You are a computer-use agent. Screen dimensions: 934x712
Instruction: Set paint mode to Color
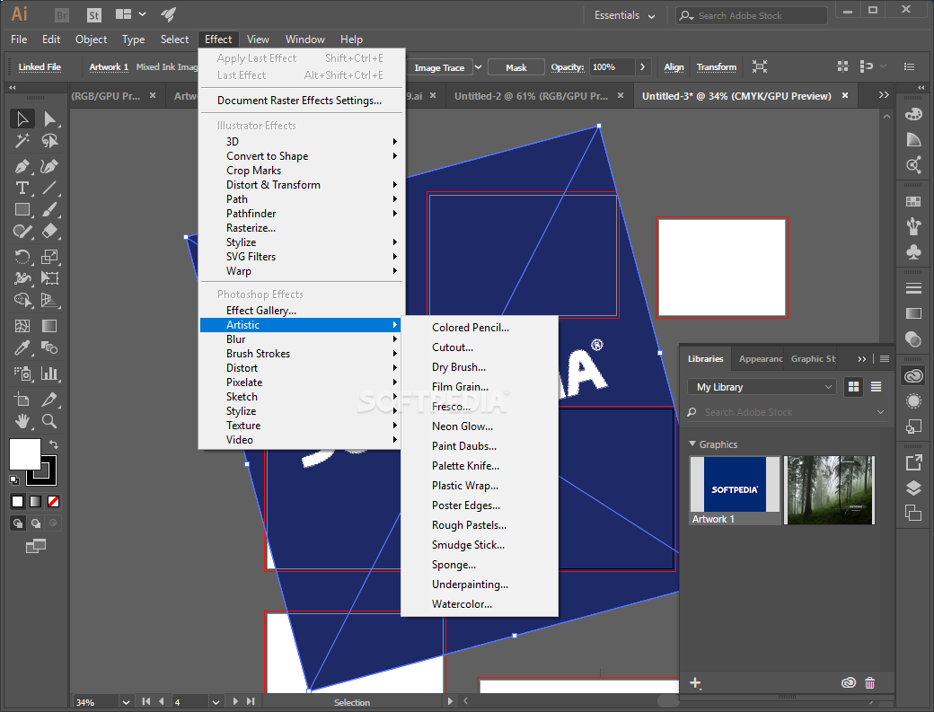(18, 501)
